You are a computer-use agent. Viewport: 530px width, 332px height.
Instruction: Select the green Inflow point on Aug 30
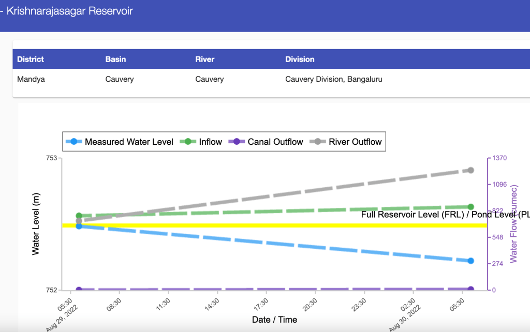pos(470,207)
